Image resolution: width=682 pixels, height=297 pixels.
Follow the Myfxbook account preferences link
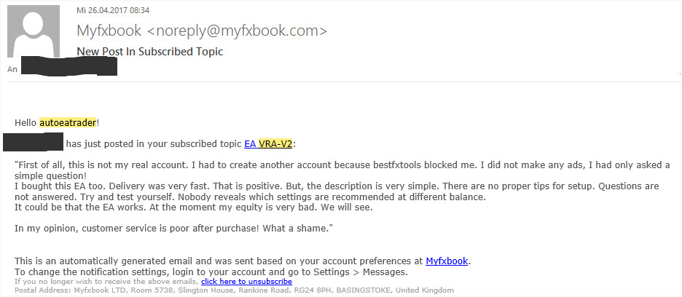click(x=447, y=261)
